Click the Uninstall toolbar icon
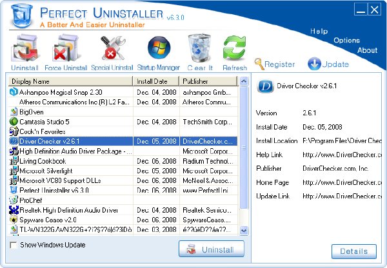The width and height of the screenshot is (387, 268). (x=25, y=48)
